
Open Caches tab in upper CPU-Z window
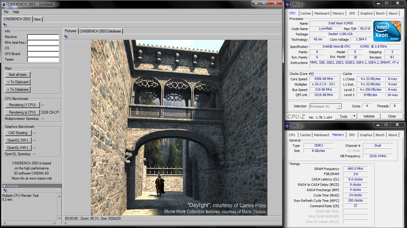[x=306, y=13]
